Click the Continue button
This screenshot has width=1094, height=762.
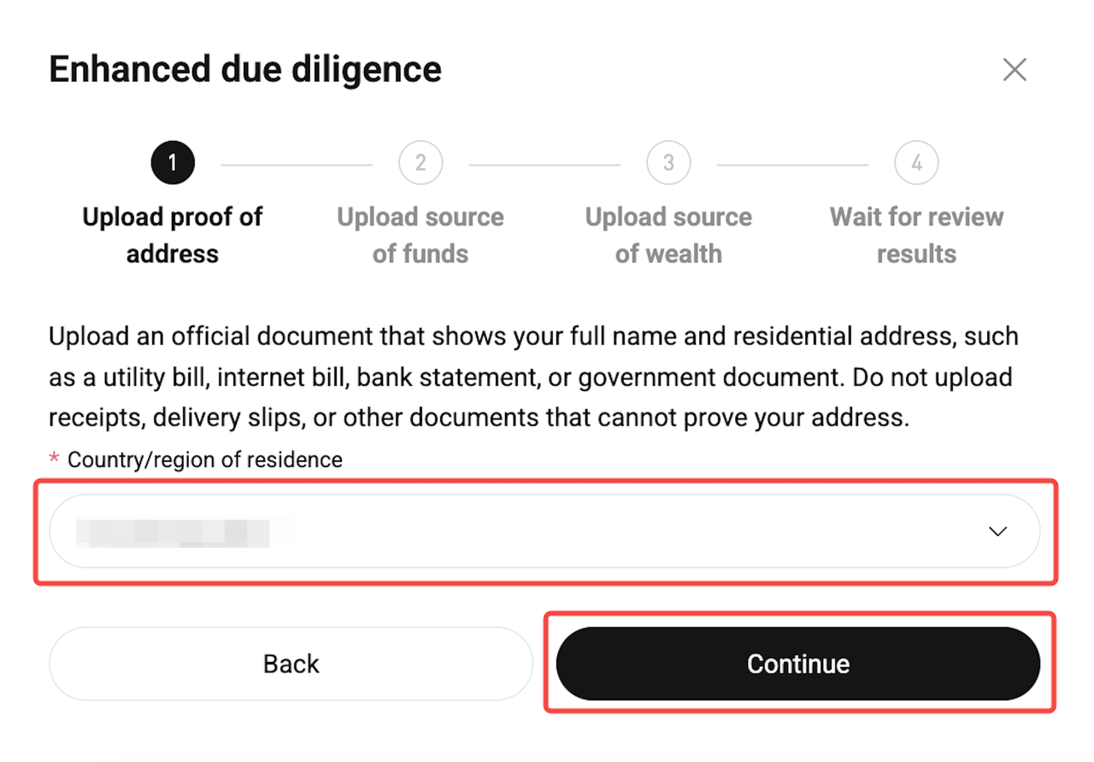pyautogui.click(x=798, y=663)
